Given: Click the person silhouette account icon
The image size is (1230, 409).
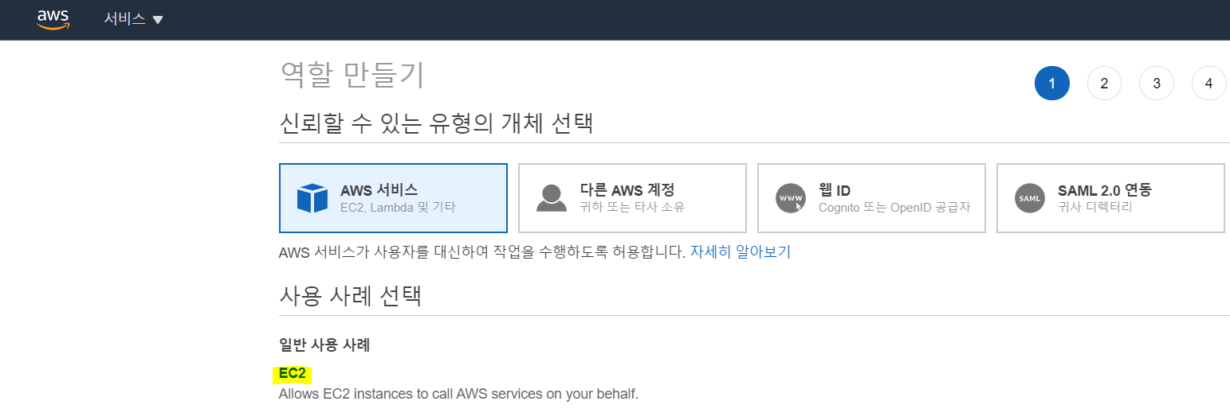Looking at the screenshot, I should click(x=552, y=198).
